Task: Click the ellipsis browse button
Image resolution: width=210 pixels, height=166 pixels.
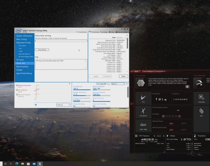Action: [108, 84]
